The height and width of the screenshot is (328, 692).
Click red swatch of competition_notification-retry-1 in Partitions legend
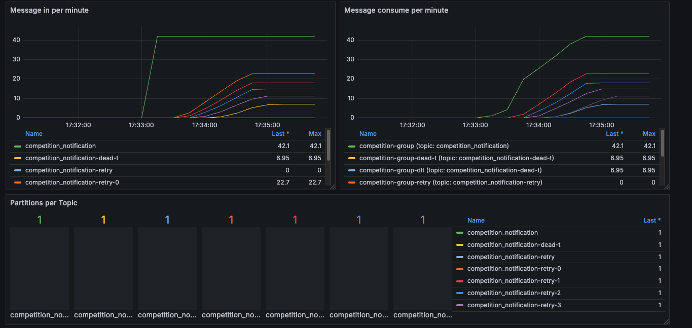(460, 281)
